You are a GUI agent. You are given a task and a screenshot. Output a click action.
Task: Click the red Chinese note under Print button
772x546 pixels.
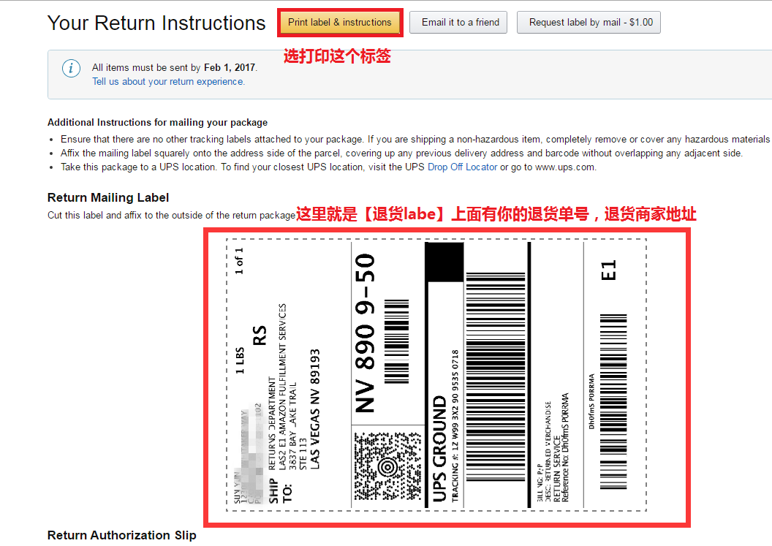[x=337, y=56]
